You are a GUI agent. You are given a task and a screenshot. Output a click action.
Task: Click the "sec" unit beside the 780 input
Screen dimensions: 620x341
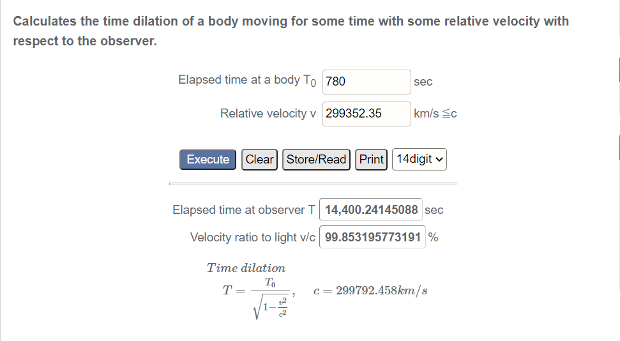pyautogui.click(x=423, y=82)
